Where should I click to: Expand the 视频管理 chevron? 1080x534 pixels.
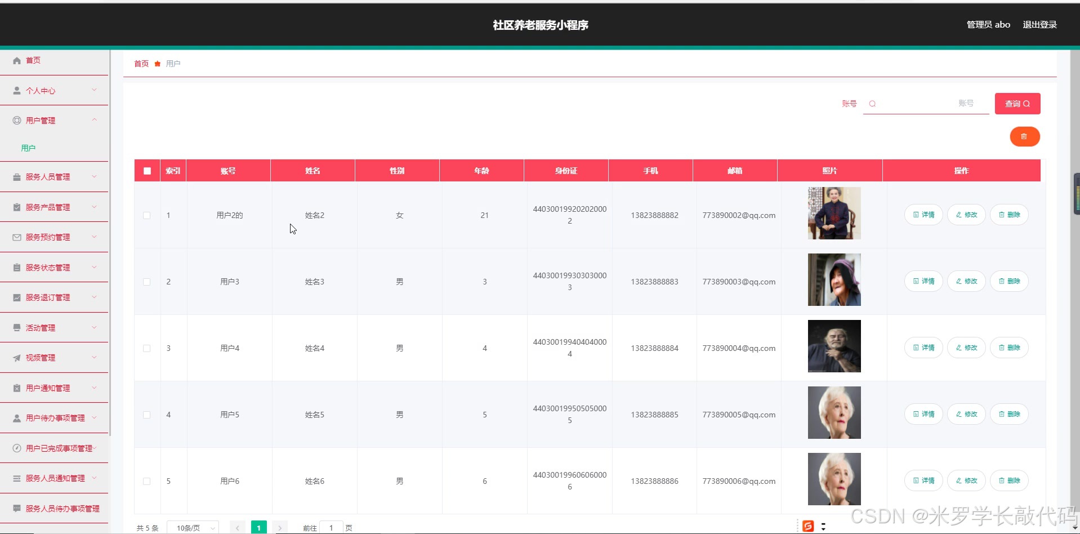tap(94, 357)
